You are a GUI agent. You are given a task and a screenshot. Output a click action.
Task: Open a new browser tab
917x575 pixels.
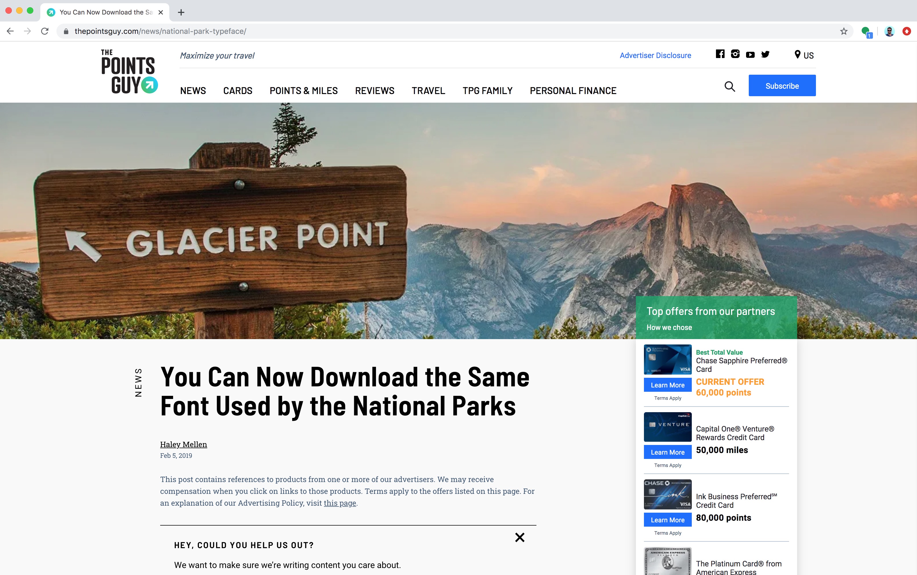click(x=181, y=12)
